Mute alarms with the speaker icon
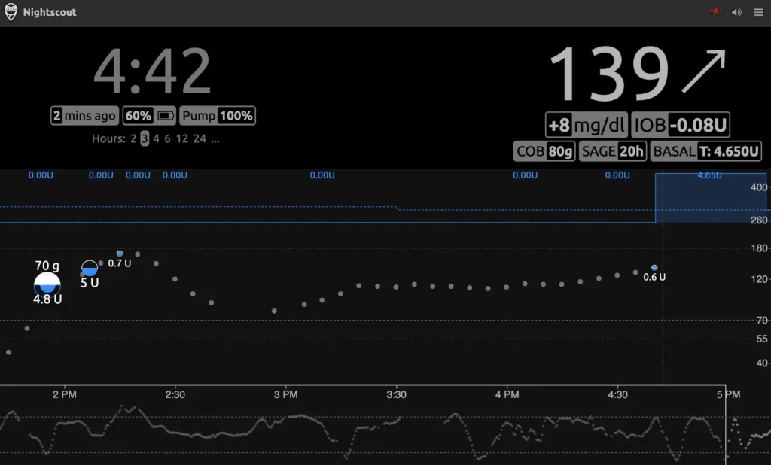Viewport: 771px width, 465px height. (x=736, y=12)
